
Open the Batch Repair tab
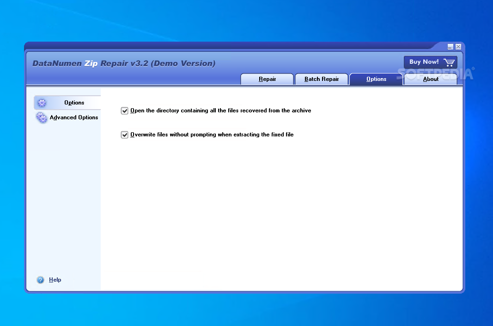321,79
